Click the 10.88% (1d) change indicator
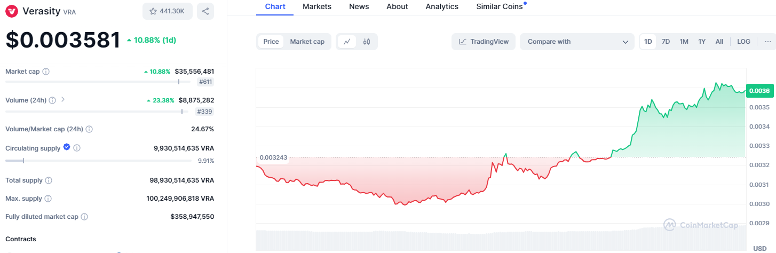The image size is (776, 253). pyautogui.click(x=152, y=40)
